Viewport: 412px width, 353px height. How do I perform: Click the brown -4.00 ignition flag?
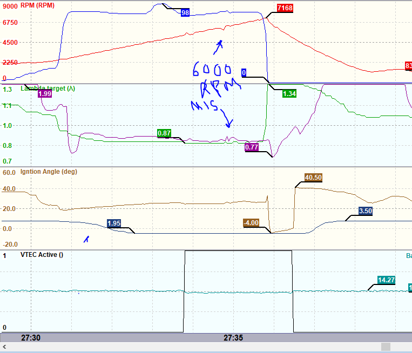[x=251, y=222]
